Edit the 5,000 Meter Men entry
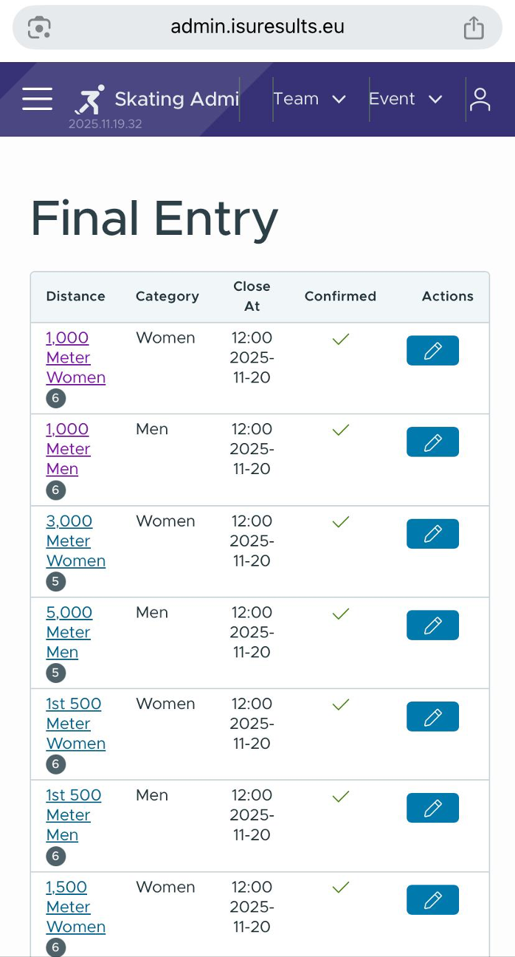The image size is (515, 957). [432, 625]
